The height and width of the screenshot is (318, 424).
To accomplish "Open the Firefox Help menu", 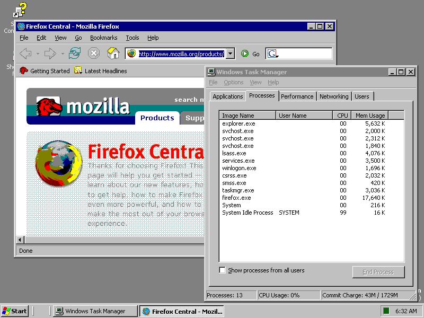I will click(153, 38).
